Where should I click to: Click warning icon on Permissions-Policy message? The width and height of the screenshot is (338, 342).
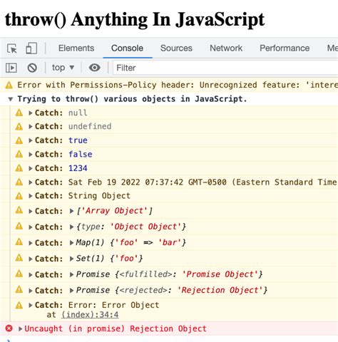[9, 85]
